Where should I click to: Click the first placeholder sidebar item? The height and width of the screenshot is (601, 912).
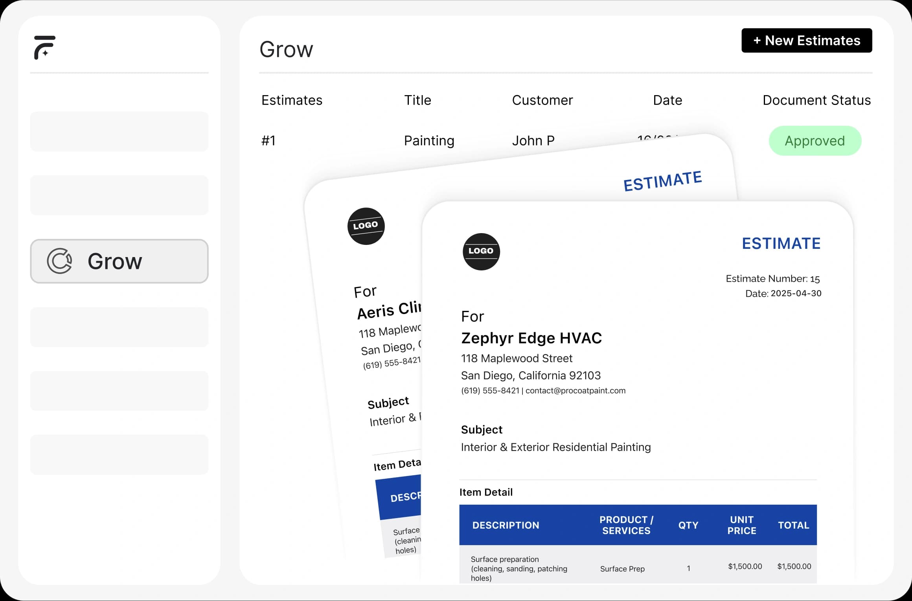119,131
